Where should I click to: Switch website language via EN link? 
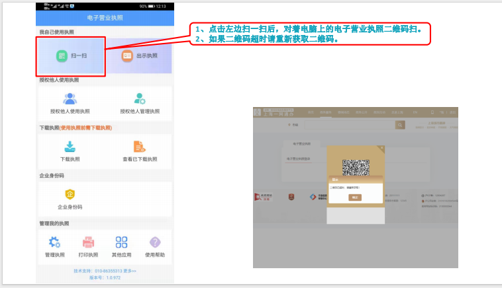click(x=415, y=113)
